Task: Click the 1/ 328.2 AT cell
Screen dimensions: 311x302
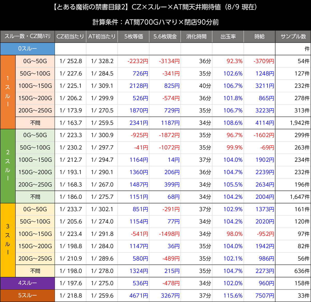Action: click(x=102, y=61)
